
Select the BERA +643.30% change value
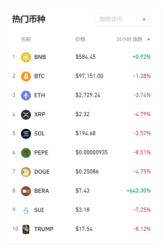coord(139,191)
